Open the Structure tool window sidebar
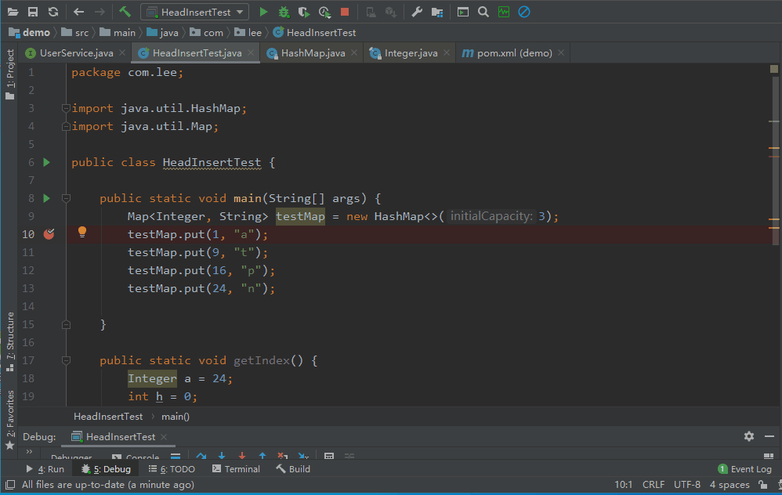Image resolution: width=782 pixels, height=495 pixels. [x=10, y=342]
